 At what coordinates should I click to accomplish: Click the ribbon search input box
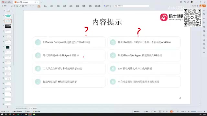pyautogui.click(x=132, y=6)
